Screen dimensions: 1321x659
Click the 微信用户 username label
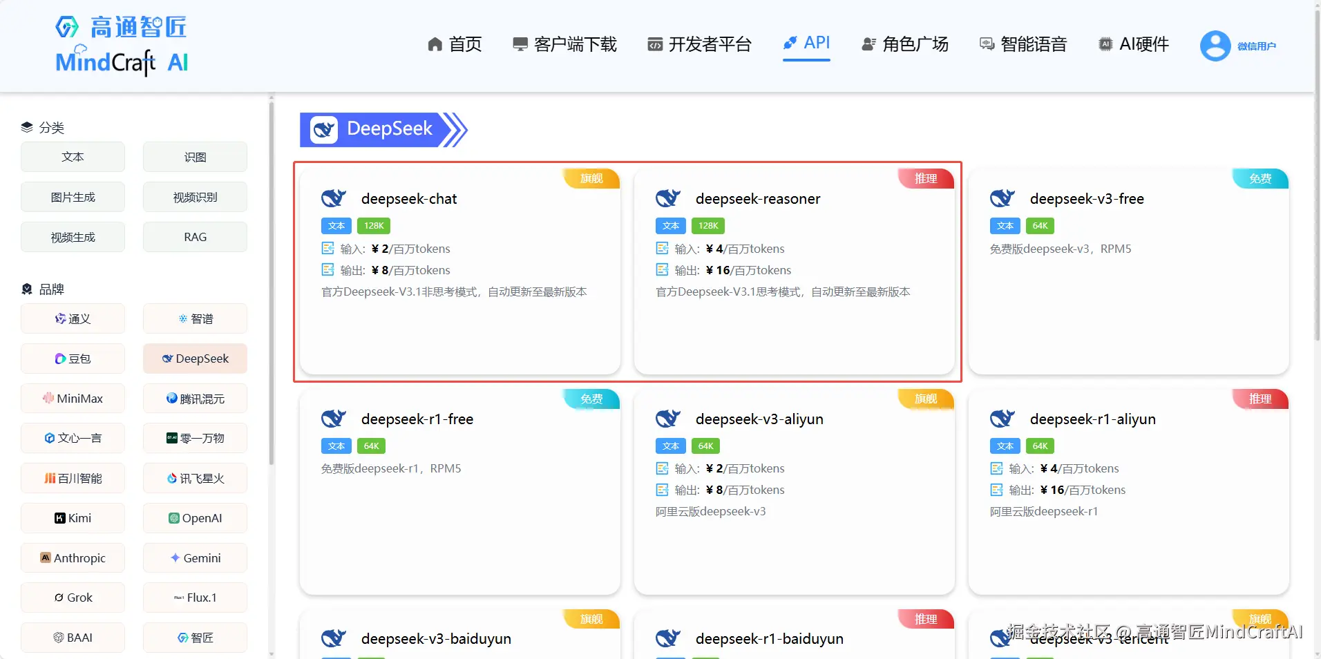tap(1256, 46)
